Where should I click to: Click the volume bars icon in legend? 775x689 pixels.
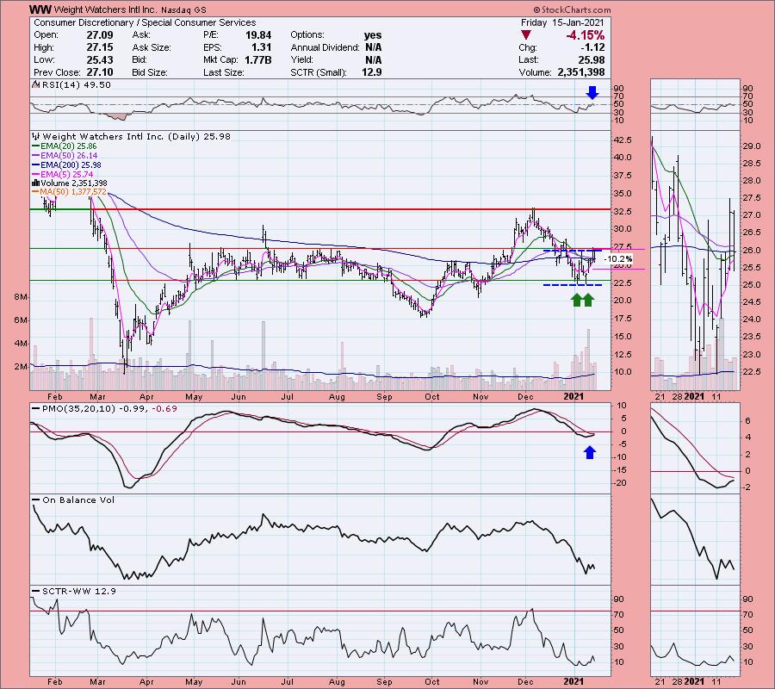pyautogui.click(x=35, y=183)
